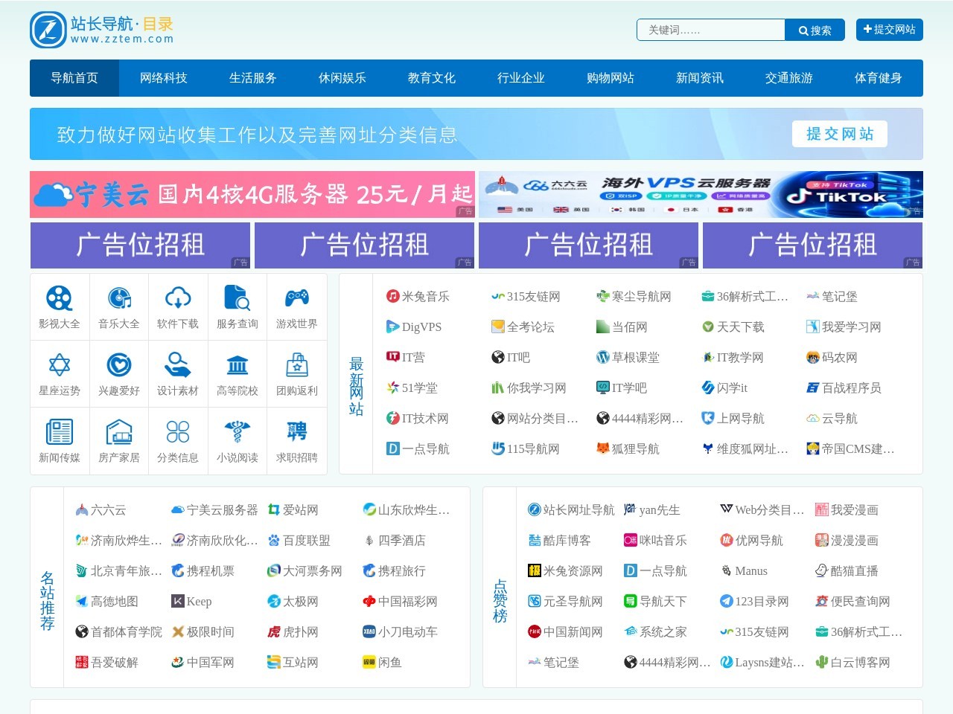Viewport: 953px width, 714px height.
Task: Open the 白云博客网 link
Action: [860, 662]
